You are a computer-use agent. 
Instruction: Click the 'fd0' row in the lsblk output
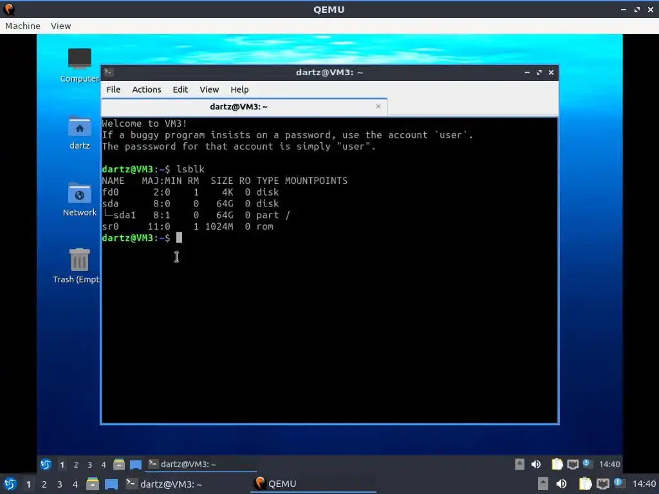(x=190, y=192)
